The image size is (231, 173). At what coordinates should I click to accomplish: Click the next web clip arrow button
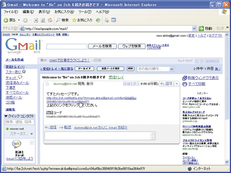point(202,61)
